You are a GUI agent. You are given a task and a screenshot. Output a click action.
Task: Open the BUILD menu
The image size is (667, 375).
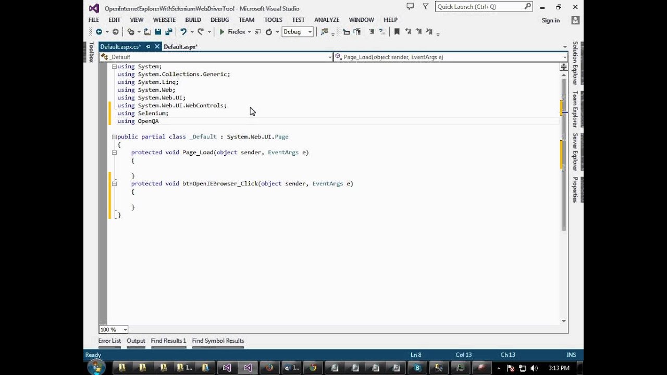pos(193,20)
